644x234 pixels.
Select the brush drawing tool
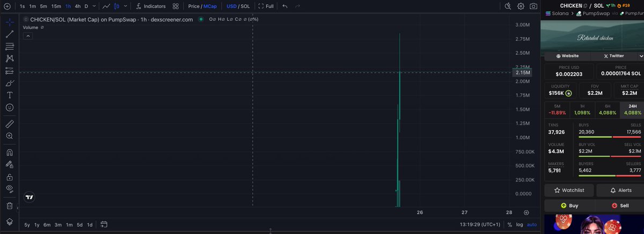(x=10, y=83)
